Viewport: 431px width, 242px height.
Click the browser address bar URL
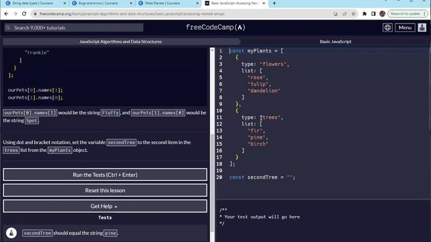132,13
